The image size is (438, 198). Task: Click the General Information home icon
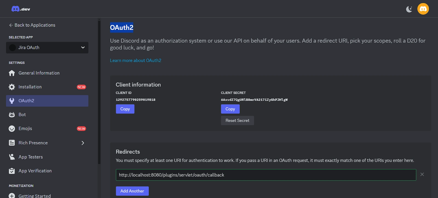[x=12, y=73]
